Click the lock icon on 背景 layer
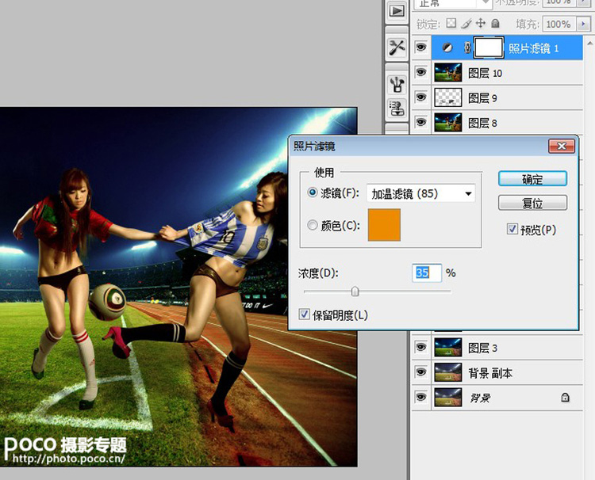Viewport: 595px width, 480px height. click(x=565, y=398)
